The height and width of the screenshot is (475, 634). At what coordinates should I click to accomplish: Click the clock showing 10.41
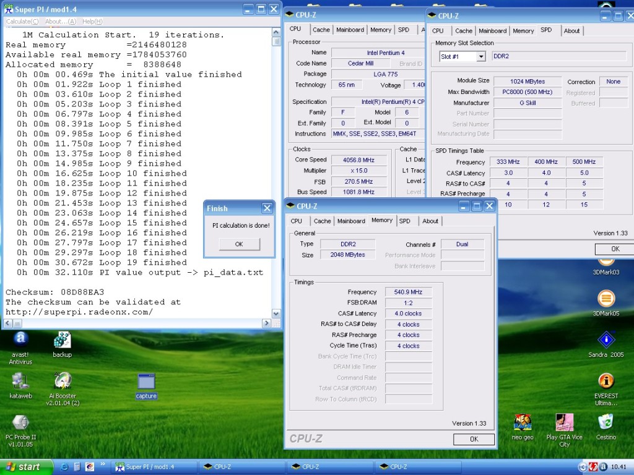(x=619, y=467)
